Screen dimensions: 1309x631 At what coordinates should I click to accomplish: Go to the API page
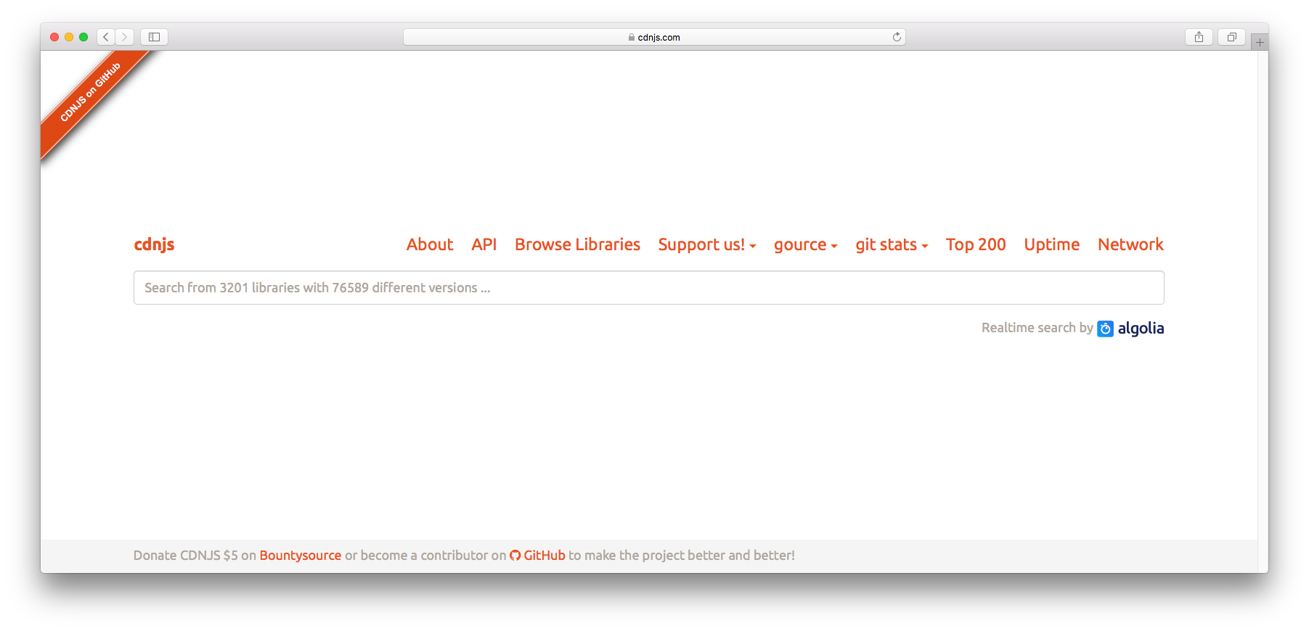click(x=484, y=244)
